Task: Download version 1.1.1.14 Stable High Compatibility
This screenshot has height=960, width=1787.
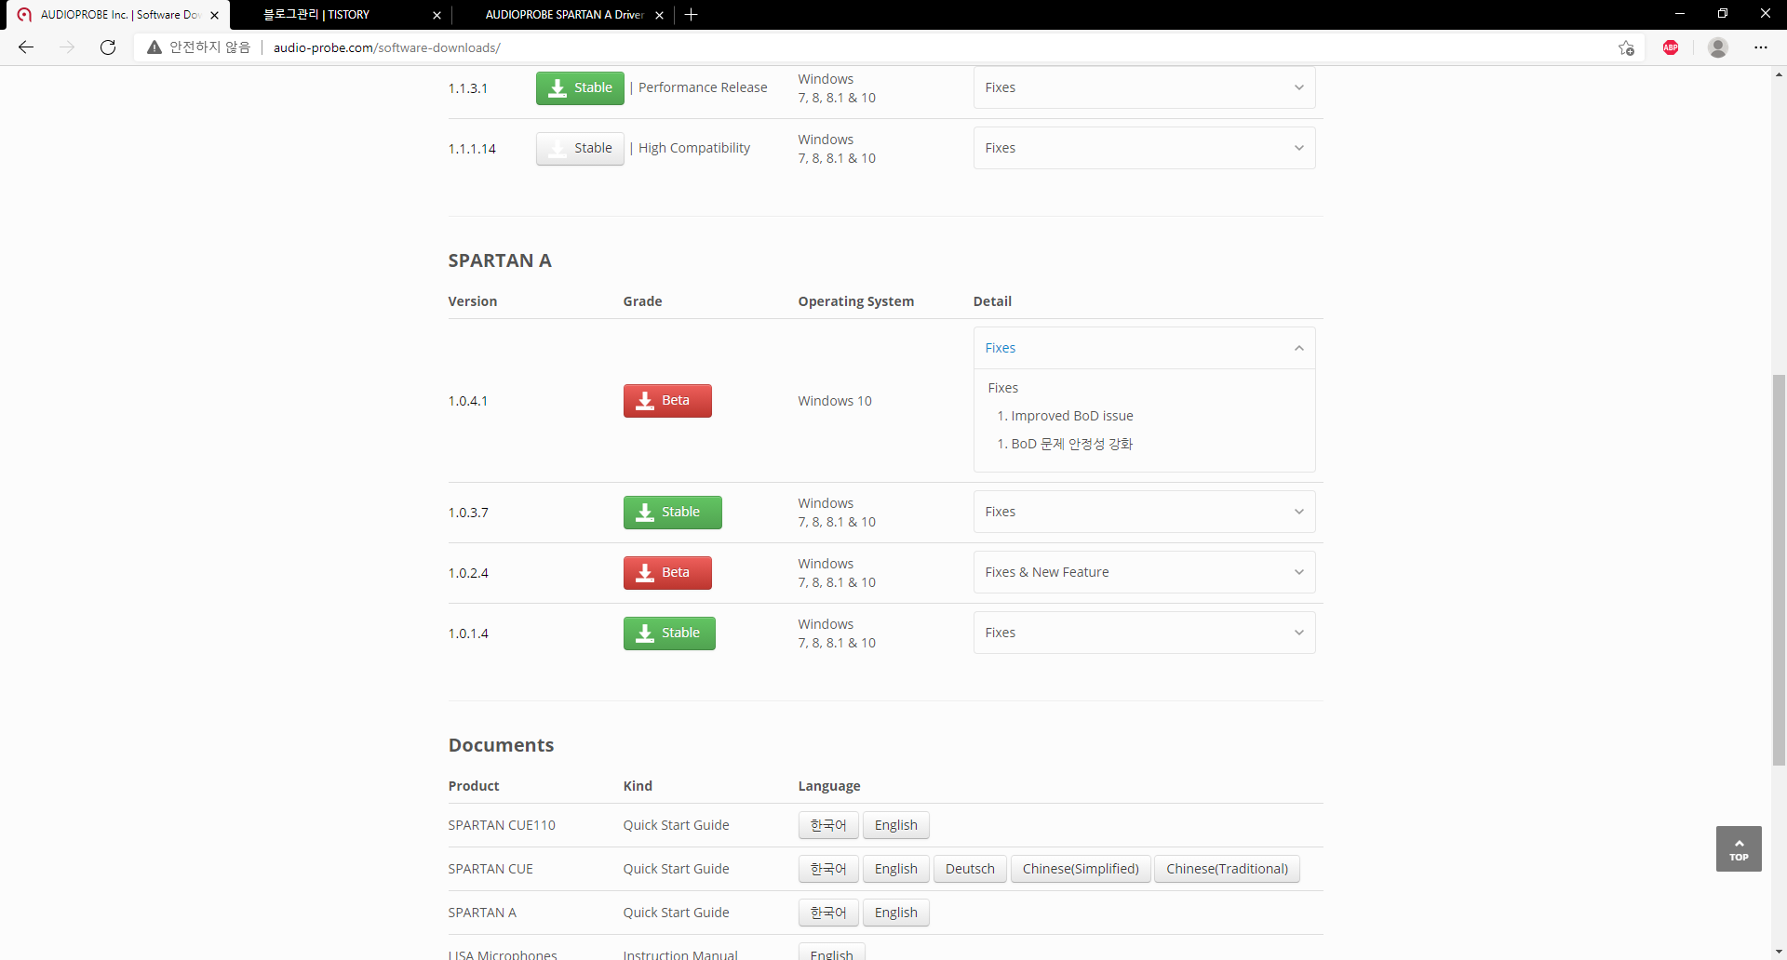Action: pos(580,148)
